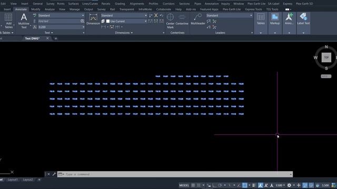Click the MODEL space button
Image resolution: width=337 pixels, height=189 pixels.
[x=184, y=185]
